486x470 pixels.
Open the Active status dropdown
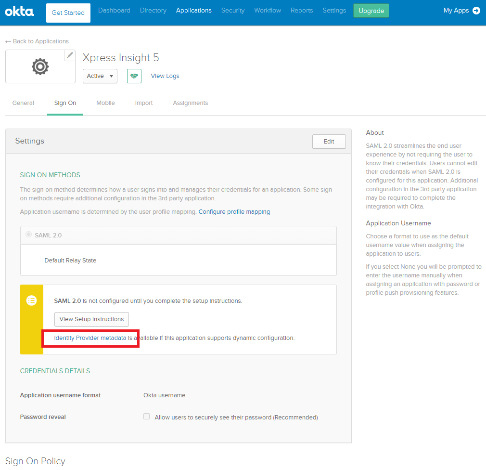(x=100, y=76)
